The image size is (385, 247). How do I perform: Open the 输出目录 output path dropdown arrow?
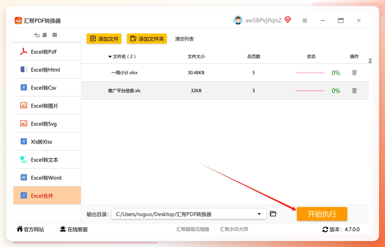259,214
